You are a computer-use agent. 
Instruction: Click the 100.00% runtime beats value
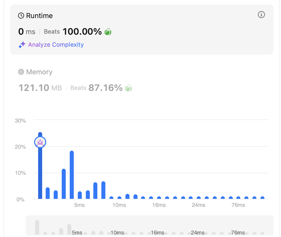pos(82,32)
